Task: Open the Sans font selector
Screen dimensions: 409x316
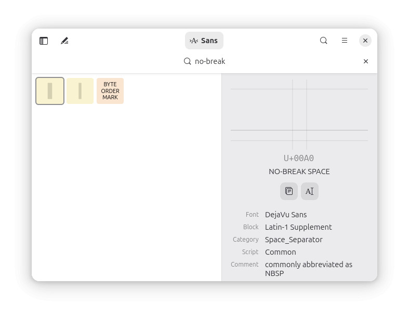Action: (x=204, y=41)
